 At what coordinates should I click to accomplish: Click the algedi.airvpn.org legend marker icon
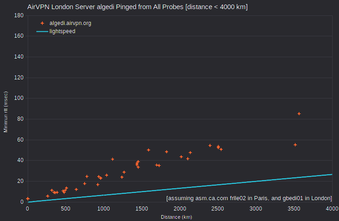pyautogui.click(x=42, y=23)
